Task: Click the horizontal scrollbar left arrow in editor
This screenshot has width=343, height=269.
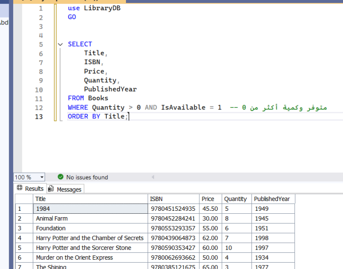Action: tap(152, 177)
